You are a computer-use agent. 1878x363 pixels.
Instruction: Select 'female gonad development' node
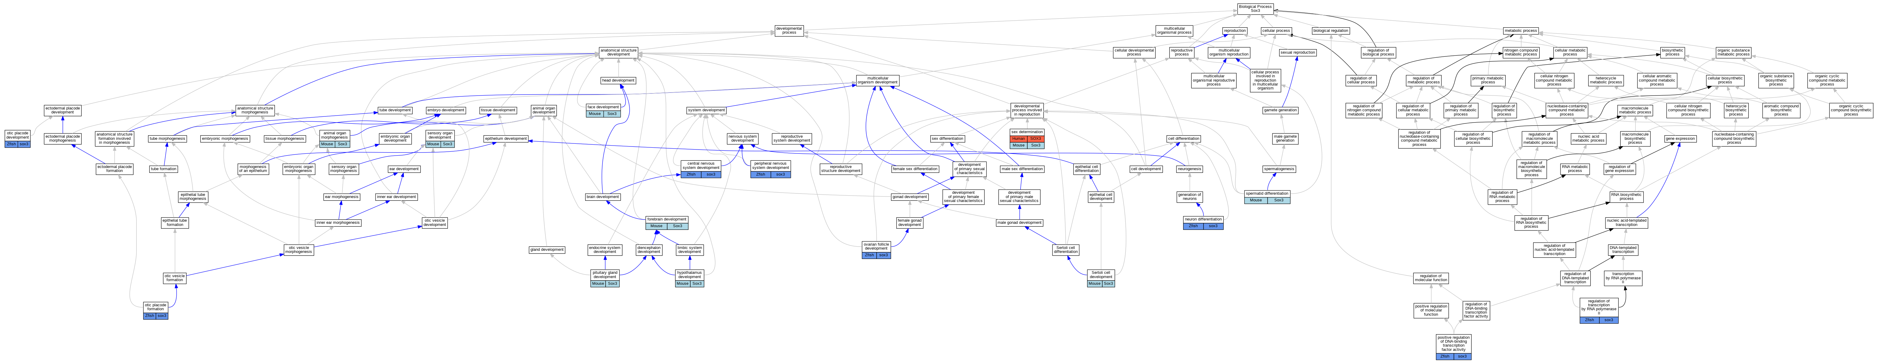pyautogui.click(x=910, y=223)
